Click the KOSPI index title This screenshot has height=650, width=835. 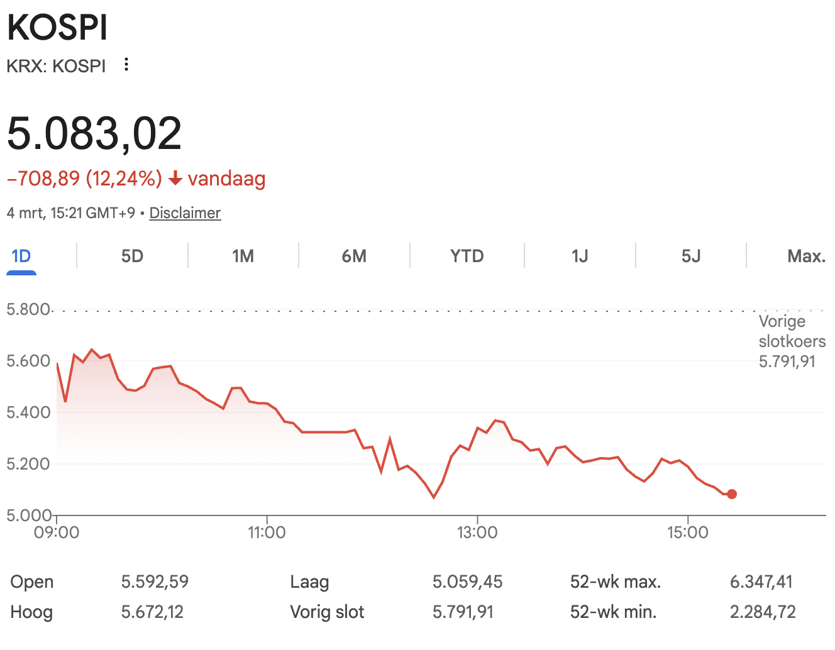coord(57,28)
